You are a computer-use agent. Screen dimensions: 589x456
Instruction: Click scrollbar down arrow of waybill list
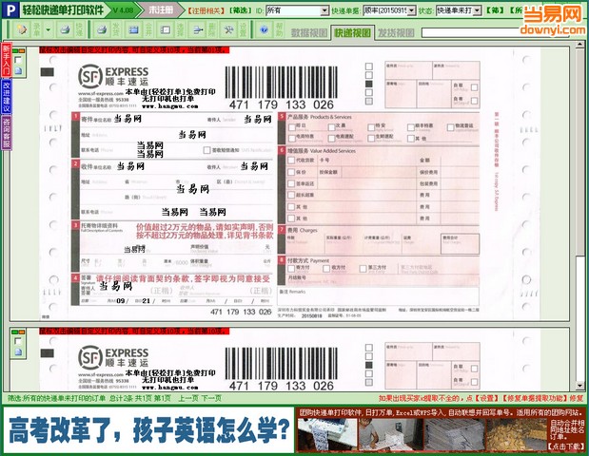580,386
